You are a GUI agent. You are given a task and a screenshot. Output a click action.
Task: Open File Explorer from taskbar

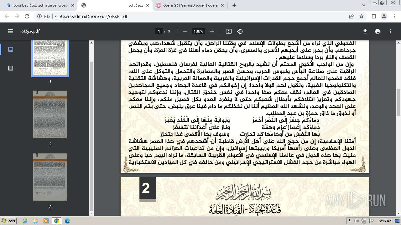click(35, 221)
